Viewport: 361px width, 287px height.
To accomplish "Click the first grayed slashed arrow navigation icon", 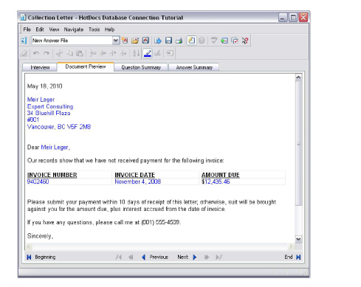I will coord(119,257).
